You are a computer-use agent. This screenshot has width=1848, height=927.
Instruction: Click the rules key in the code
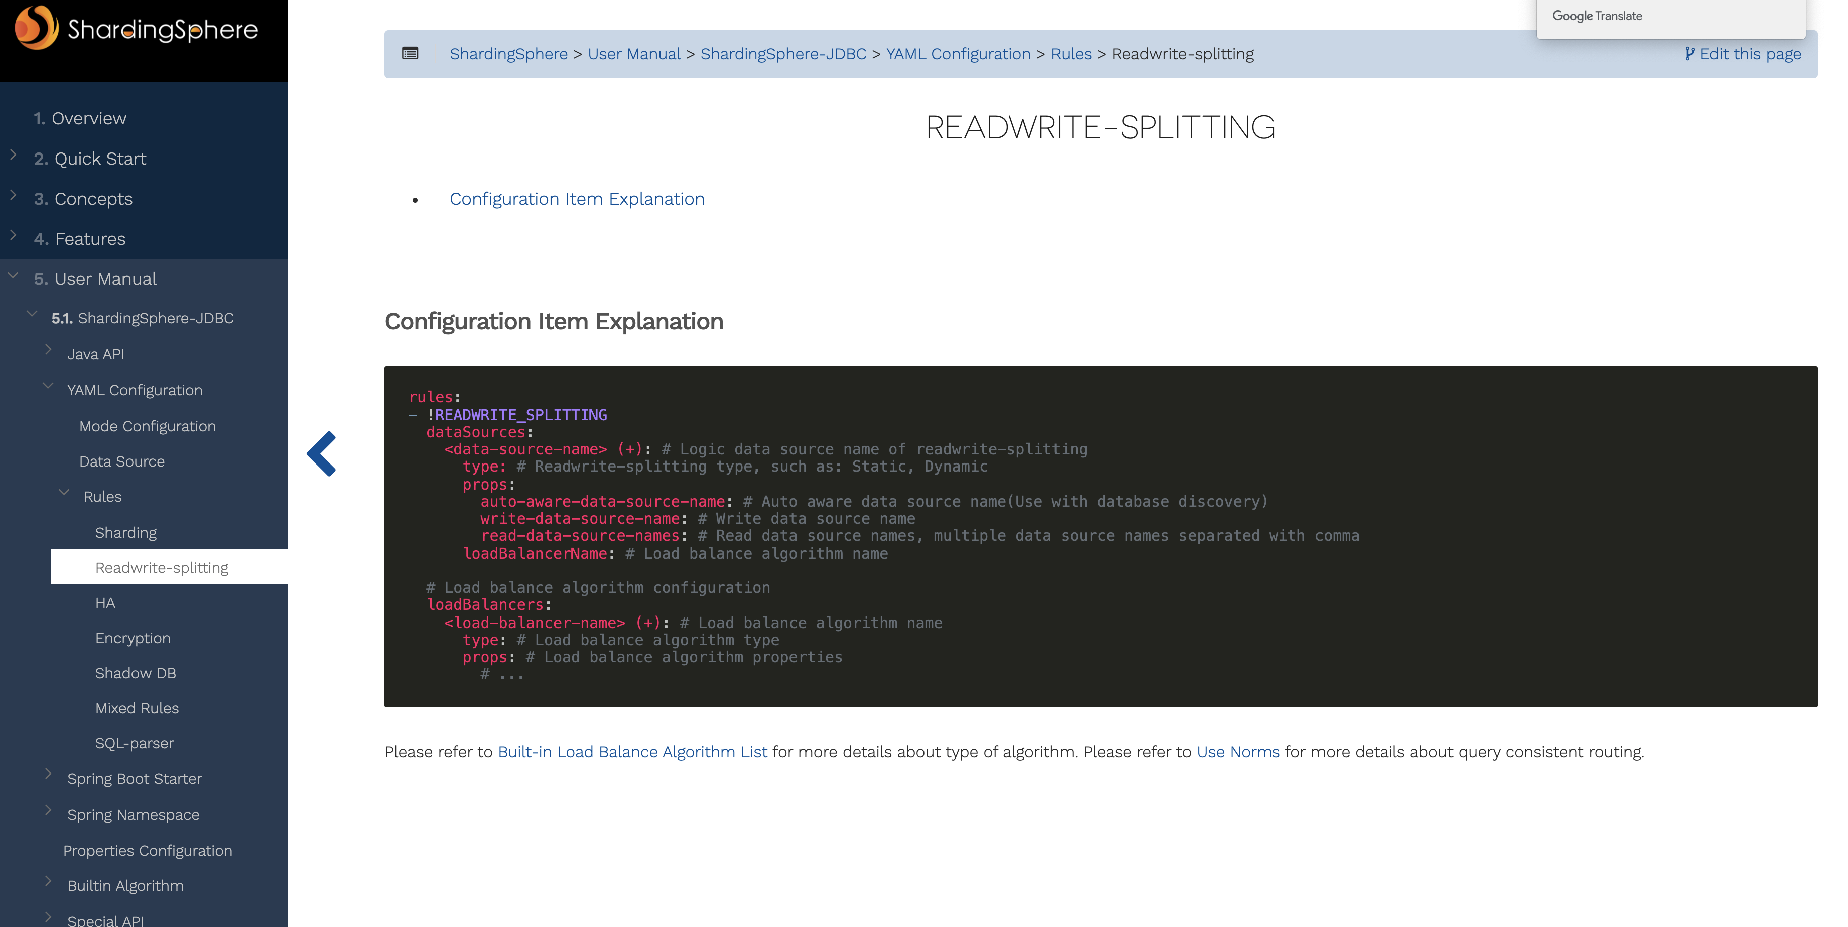click(431, 397)
